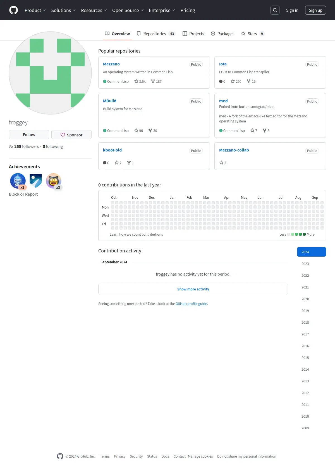Image resolution: width=335 pixels, height=471 pixels.
Task: Follow the user froggey
Action: click(x=29, y=134)
